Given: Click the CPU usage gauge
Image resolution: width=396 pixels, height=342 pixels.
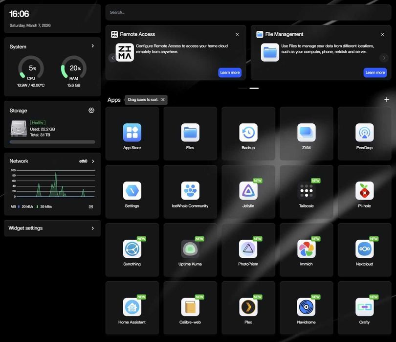Looking at the screenshot, I should (x=31, y=68).
